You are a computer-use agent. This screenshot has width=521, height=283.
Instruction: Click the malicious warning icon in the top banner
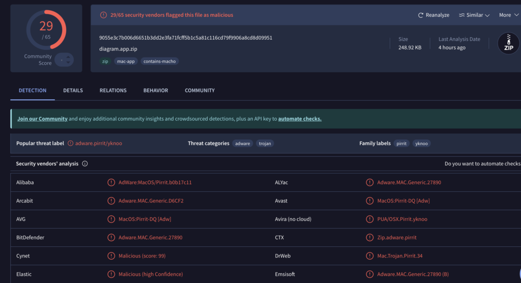coord(103,15)
